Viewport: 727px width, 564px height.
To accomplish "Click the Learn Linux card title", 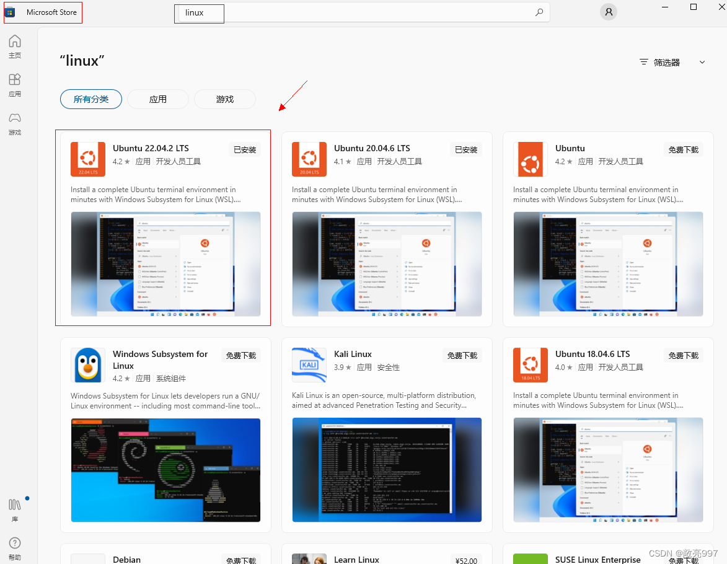I will click(356, 560).
